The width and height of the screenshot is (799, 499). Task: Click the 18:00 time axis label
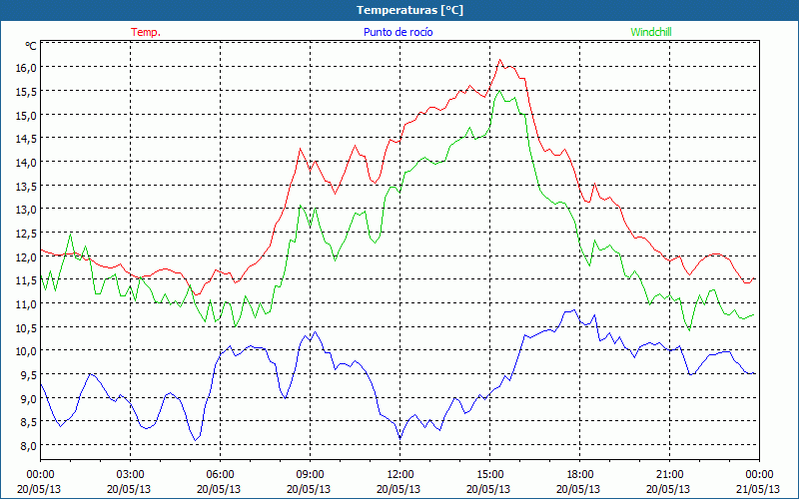coord(579,474)
